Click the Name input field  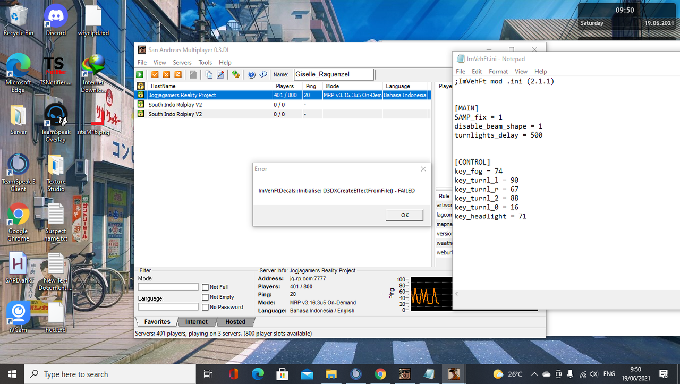334,75
